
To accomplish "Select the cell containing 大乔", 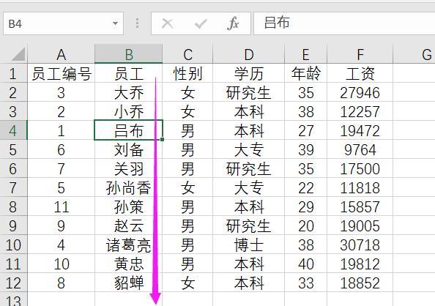I will tap(128, 92).
